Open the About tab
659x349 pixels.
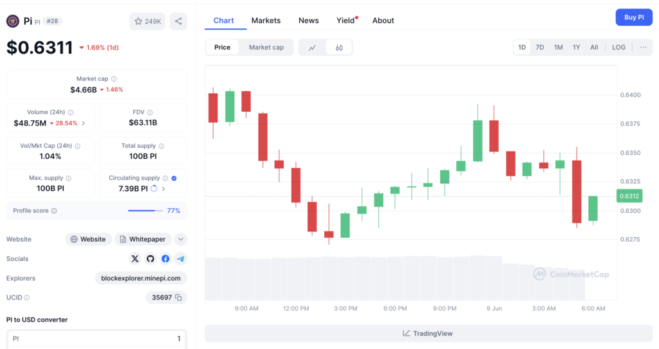[383, 21]
